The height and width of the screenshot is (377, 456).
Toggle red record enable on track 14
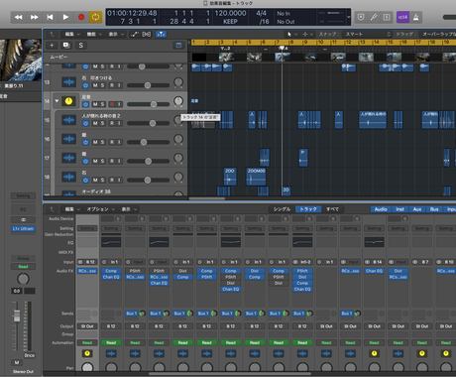point(112,104)
